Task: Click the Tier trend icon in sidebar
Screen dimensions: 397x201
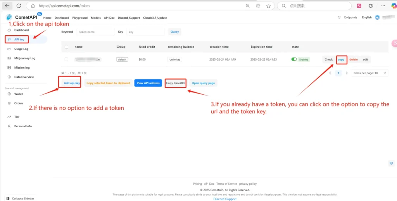Action: 9,117
